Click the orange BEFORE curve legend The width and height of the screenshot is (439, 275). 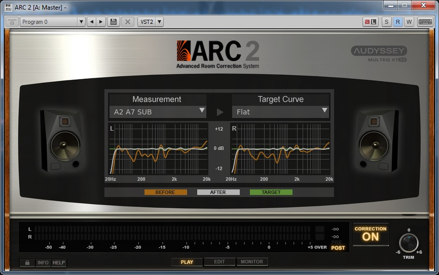(165, 192)
